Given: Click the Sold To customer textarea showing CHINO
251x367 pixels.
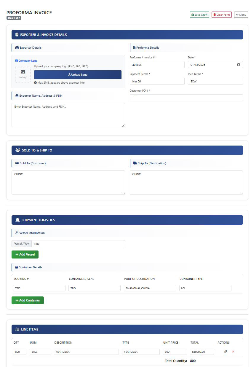Looking at the screenshot, I should (x=68, y=182).
